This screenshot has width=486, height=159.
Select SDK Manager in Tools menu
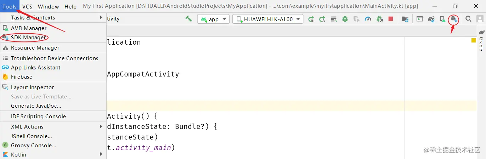(53, 37)
